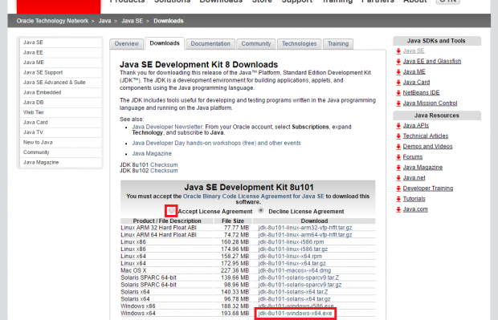Screen dimensions: 498x320
Task: Select Java Embedded in left sidebar
Action: point(60,92)
